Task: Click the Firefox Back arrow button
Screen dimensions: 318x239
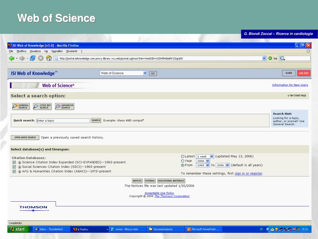Action: (x=11, y=59)
